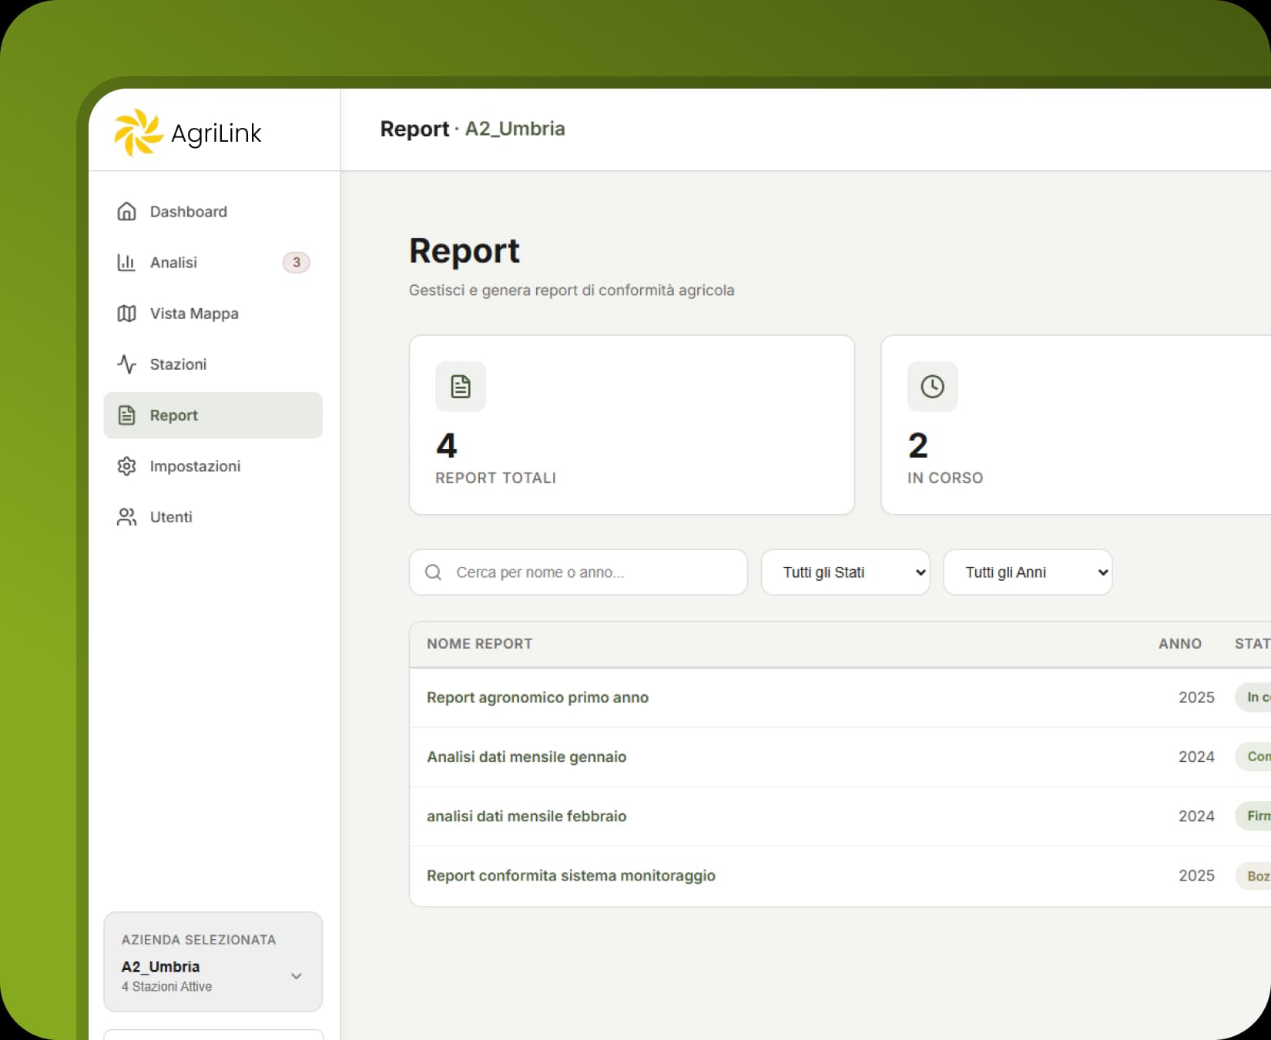Open Report conformita sistema monitoraggio
Image resolution: width=1271 pixels, height=1040 pixels.
[x=571, y=876]
